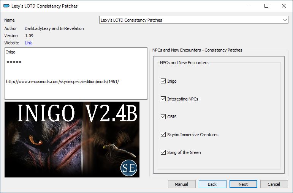Viewport: 293px width, 193px height.
Task: Uncheck Song of the Green option
Action: 163,152
